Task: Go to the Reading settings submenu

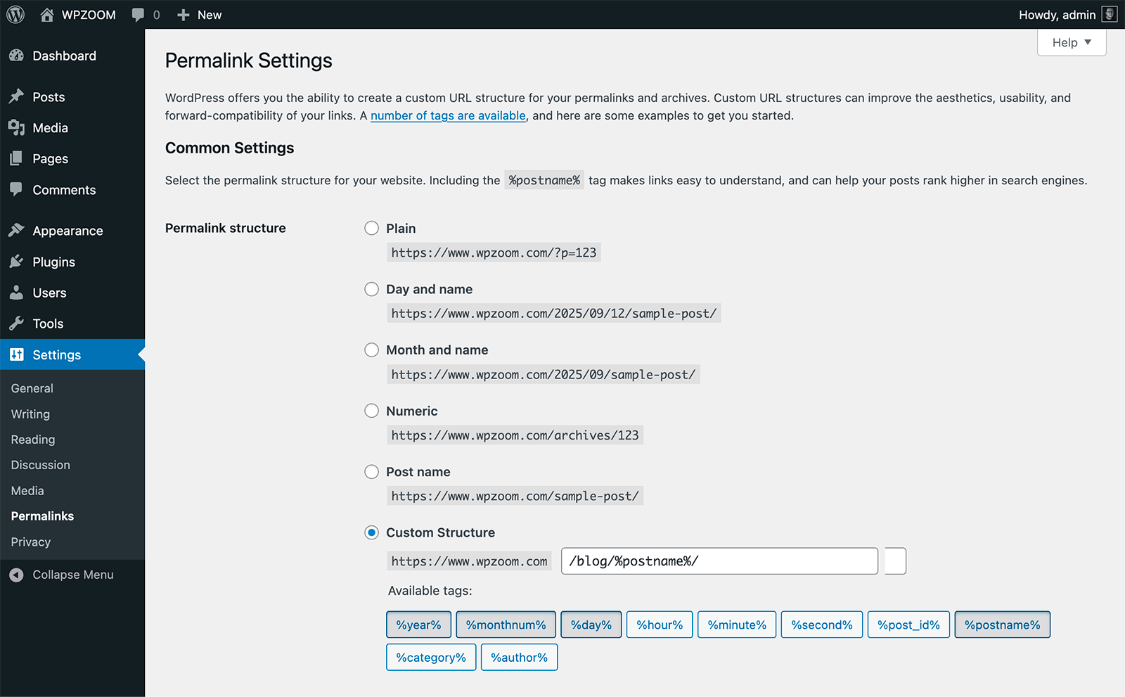Action: (x=33, y=440)
